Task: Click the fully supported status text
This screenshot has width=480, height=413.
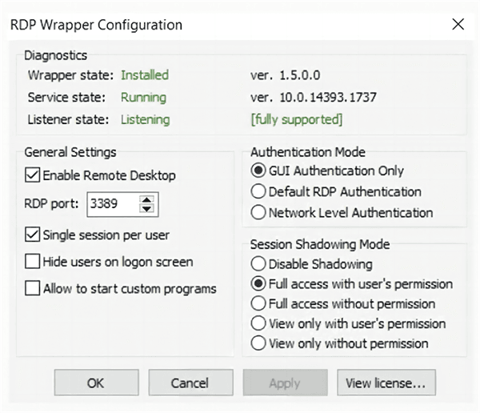Action: point(297,119)
